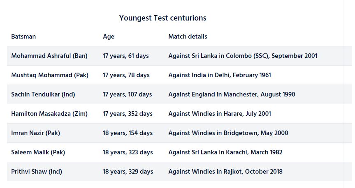Click the '17 years, 107 days' age
Image resolution: width=355 pixels, height=188 pixels.
click(x=128, y=94)
